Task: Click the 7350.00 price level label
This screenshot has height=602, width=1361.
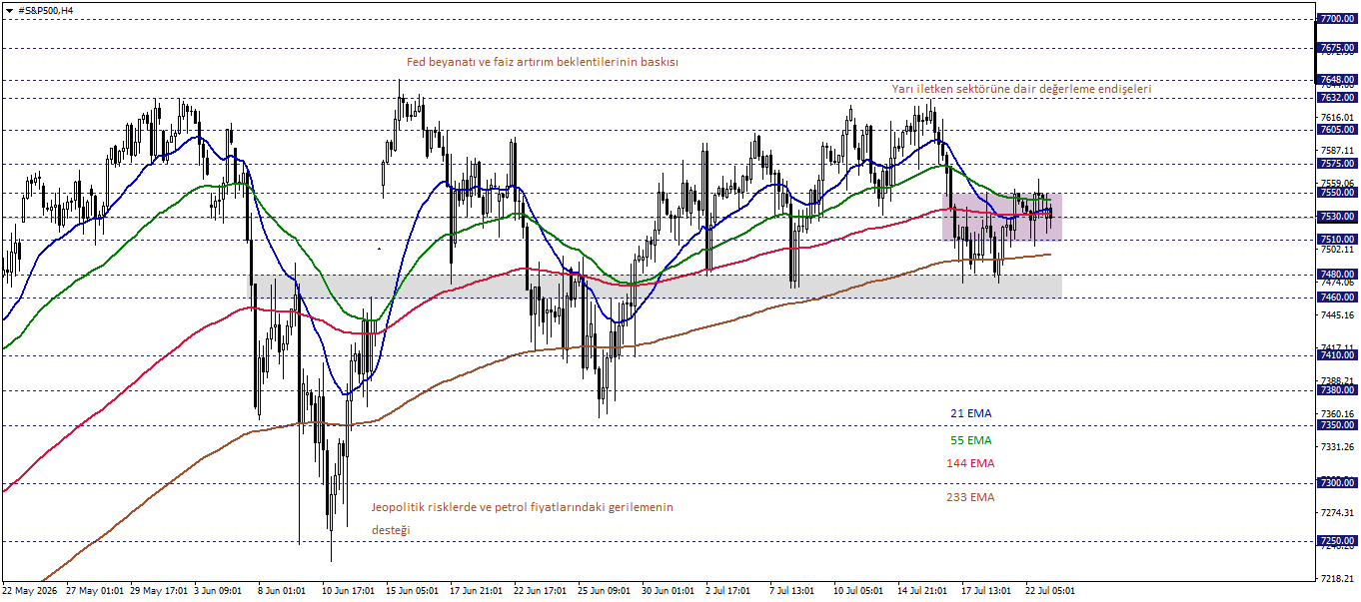Action: (x=1336, y=425)
